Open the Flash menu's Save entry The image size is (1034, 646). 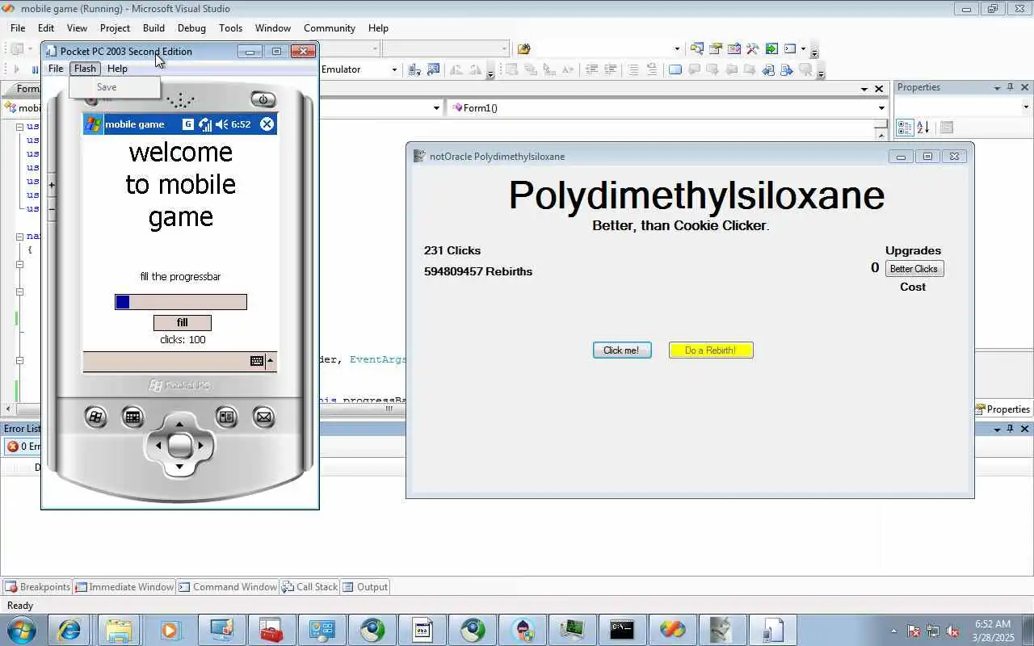click(x=107, y=87)
